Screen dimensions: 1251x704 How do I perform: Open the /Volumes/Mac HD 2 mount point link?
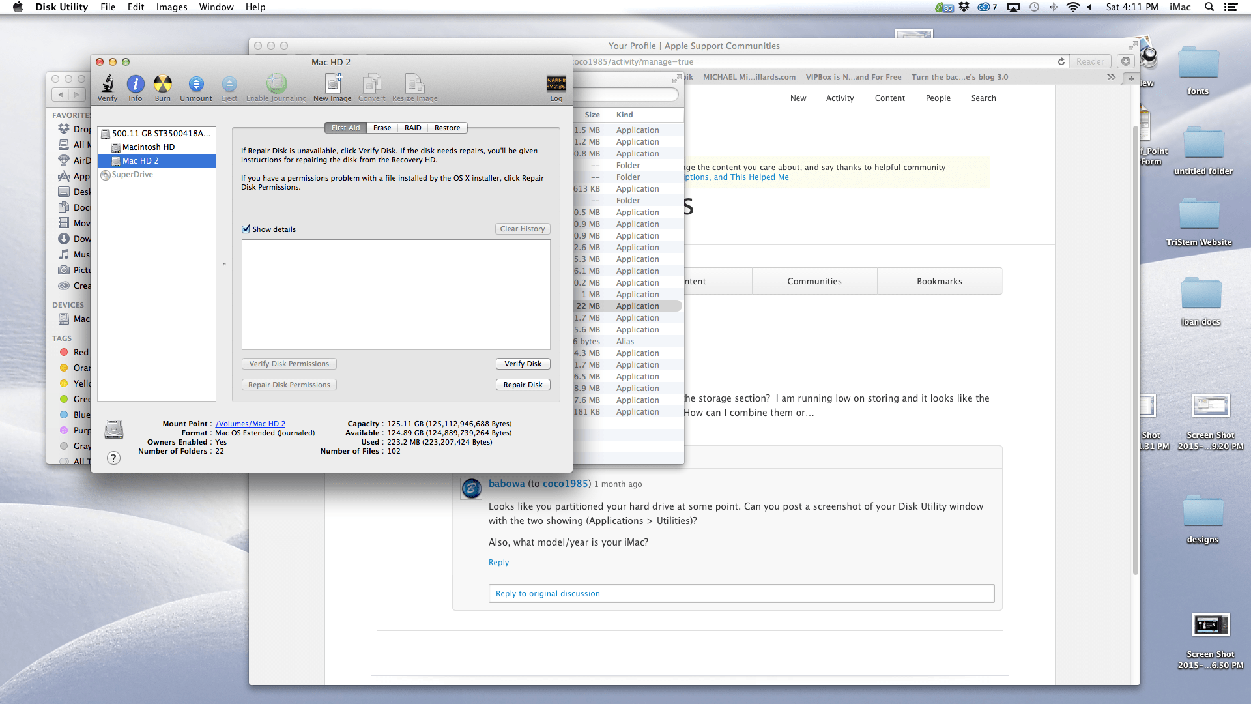[250, 423]
